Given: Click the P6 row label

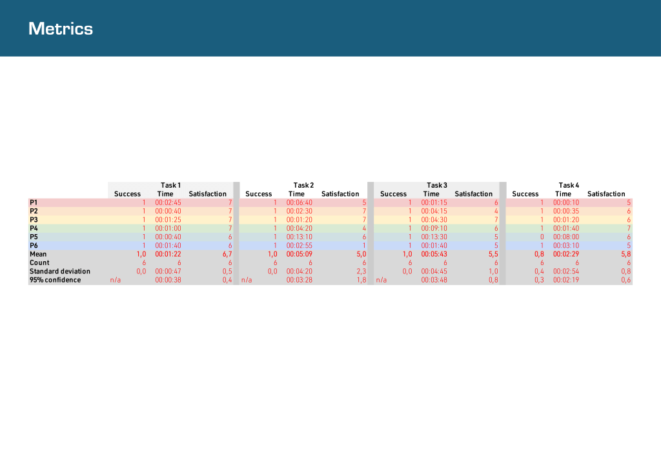Looking at the screenshot, I should [34, 246].
